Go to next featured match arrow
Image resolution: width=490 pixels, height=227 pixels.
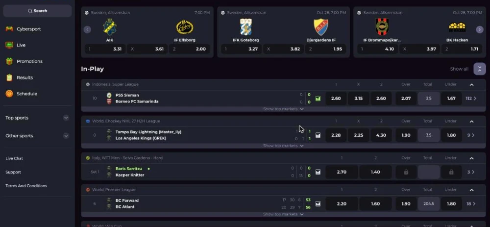click(480, 29)
